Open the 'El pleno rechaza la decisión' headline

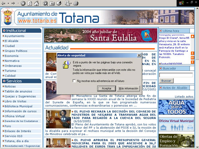pos(114,115)
